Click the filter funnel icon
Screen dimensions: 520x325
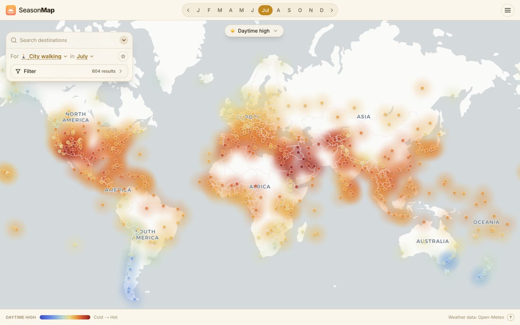coord(18,71)
